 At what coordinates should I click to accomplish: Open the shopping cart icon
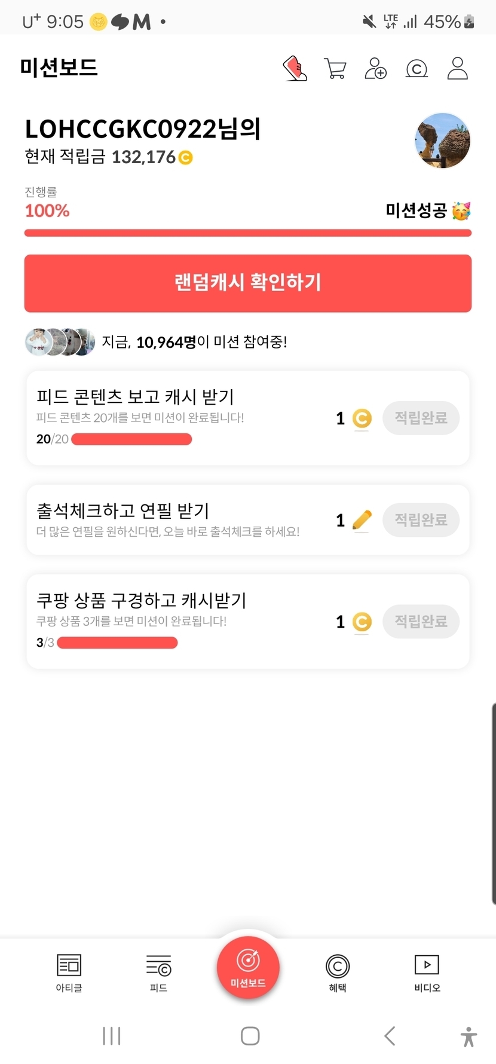coord(335,69)
